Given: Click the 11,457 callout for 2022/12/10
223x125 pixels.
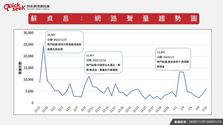Looking at the screenshot, I should coord(103,62).
